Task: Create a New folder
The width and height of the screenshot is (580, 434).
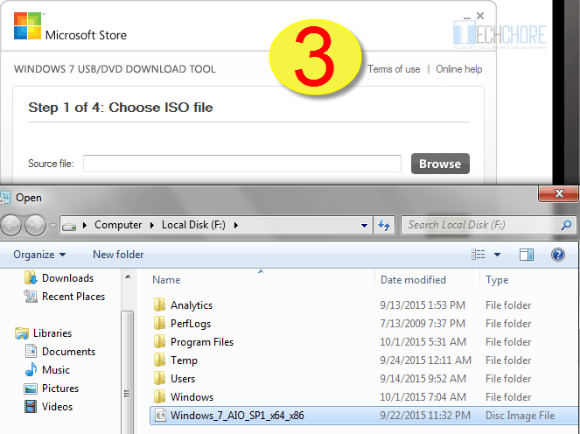Action: point(118,255)
